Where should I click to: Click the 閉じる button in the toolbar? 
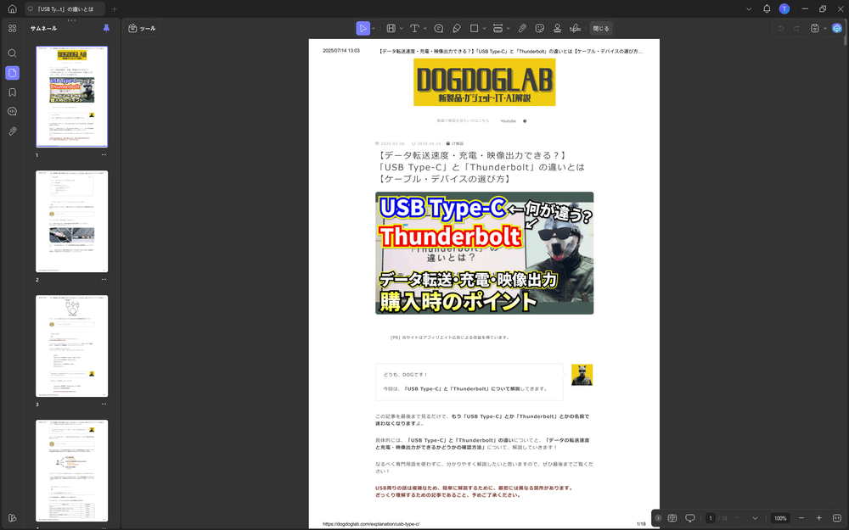click(600, 28)
